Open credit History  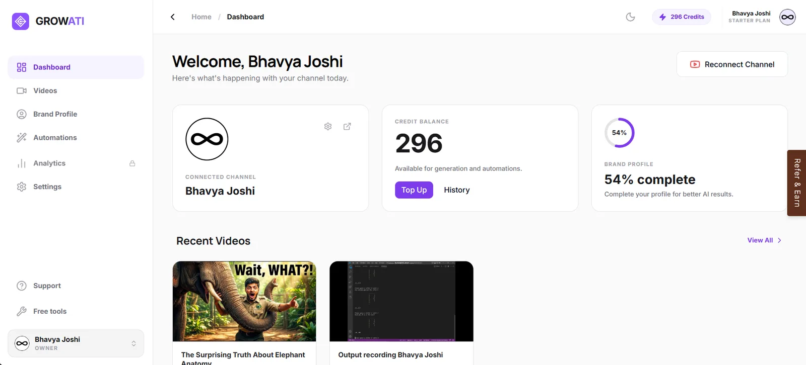(x=457, y=190)
